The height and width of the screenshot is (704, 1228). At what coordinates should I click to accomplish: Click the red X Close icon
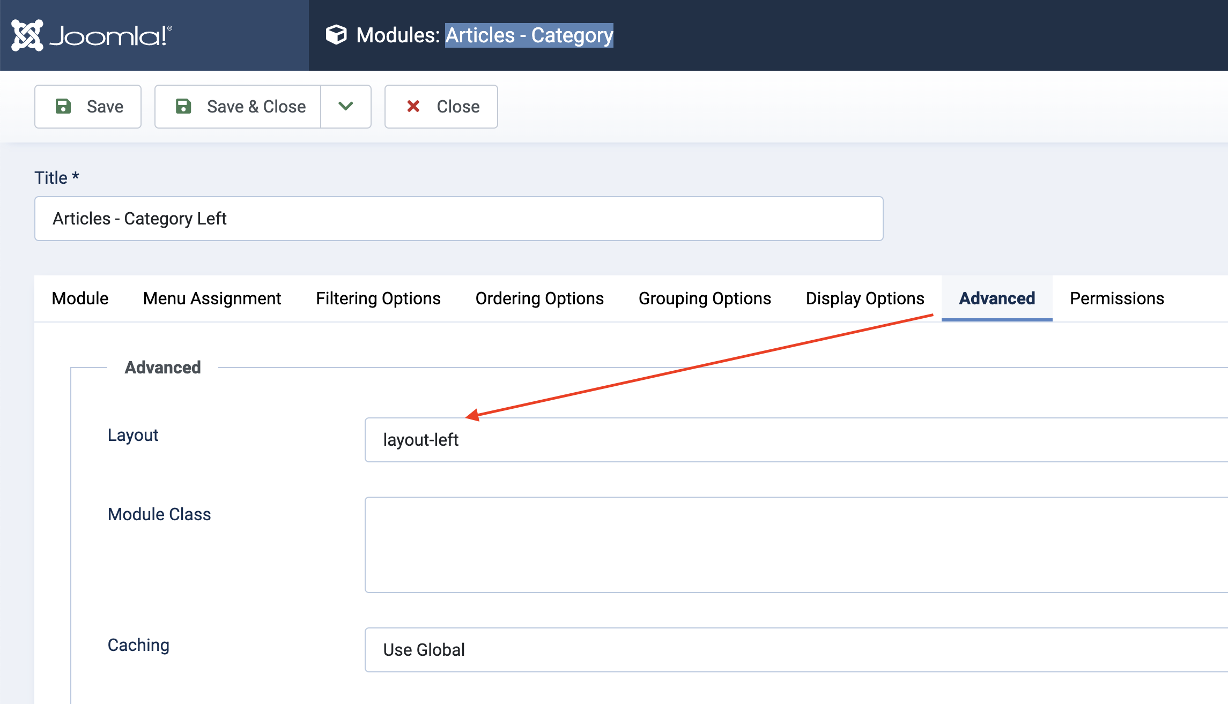pyautogui.click(x=413, y=106)
